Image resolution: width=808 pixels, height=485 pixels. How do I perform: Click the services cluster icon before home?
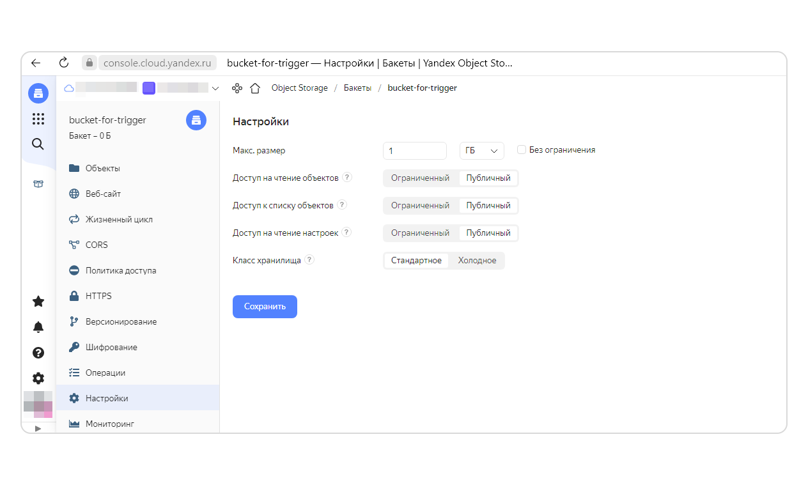click(x=237, y=88)
